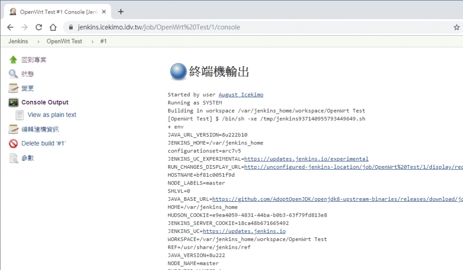This screenshot has width=463, height=270.
Task: Click the parameters document icon
Action: pyautogui.click(x=13, y=158)
